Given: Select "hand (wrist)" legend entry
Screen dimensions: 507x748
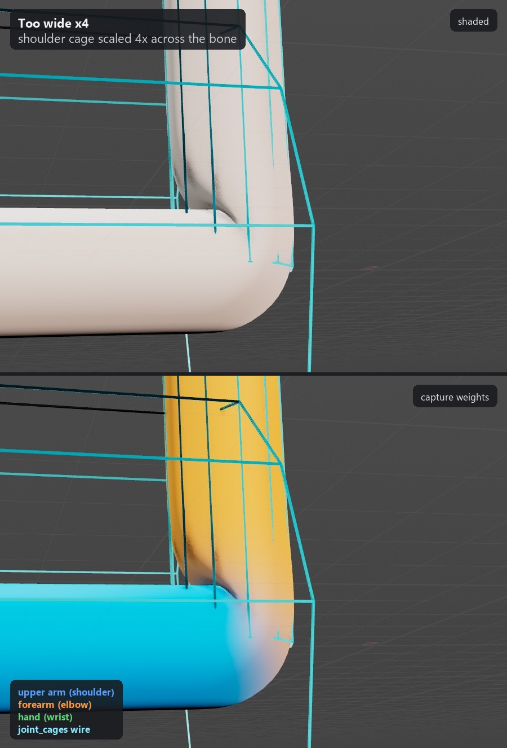Looking at the screenshot, I should click(x=45, y=717).
